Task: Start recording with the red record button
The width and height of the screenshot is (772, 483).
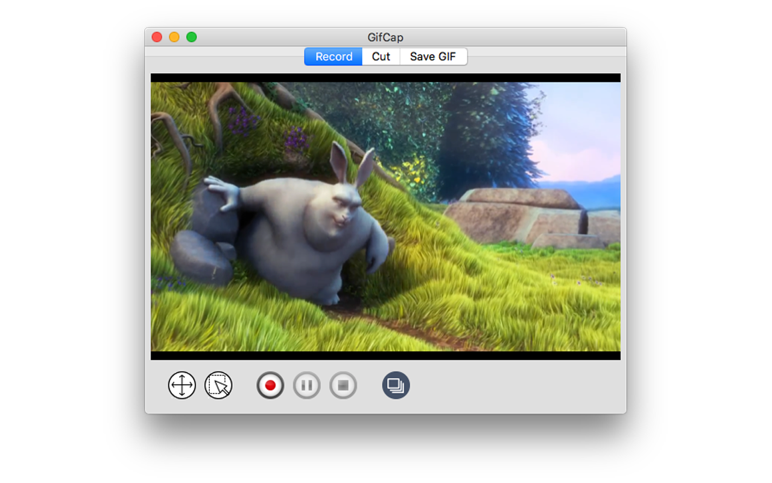Action: [x=270, y=385]
